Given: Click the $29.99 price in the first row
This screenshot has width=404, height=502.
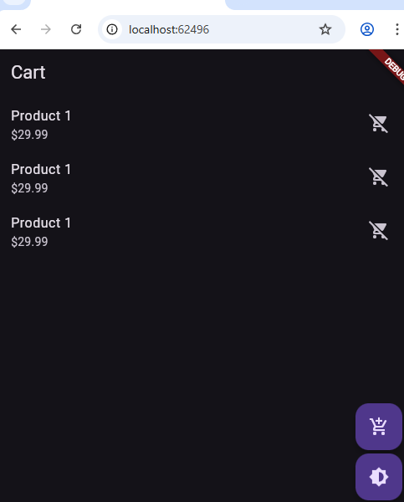Looking at the screenshot, I should (29, 135).
